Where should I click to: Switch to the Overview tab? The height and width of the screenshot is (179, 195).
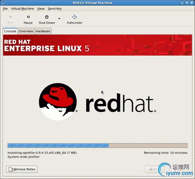pos(26,31)
